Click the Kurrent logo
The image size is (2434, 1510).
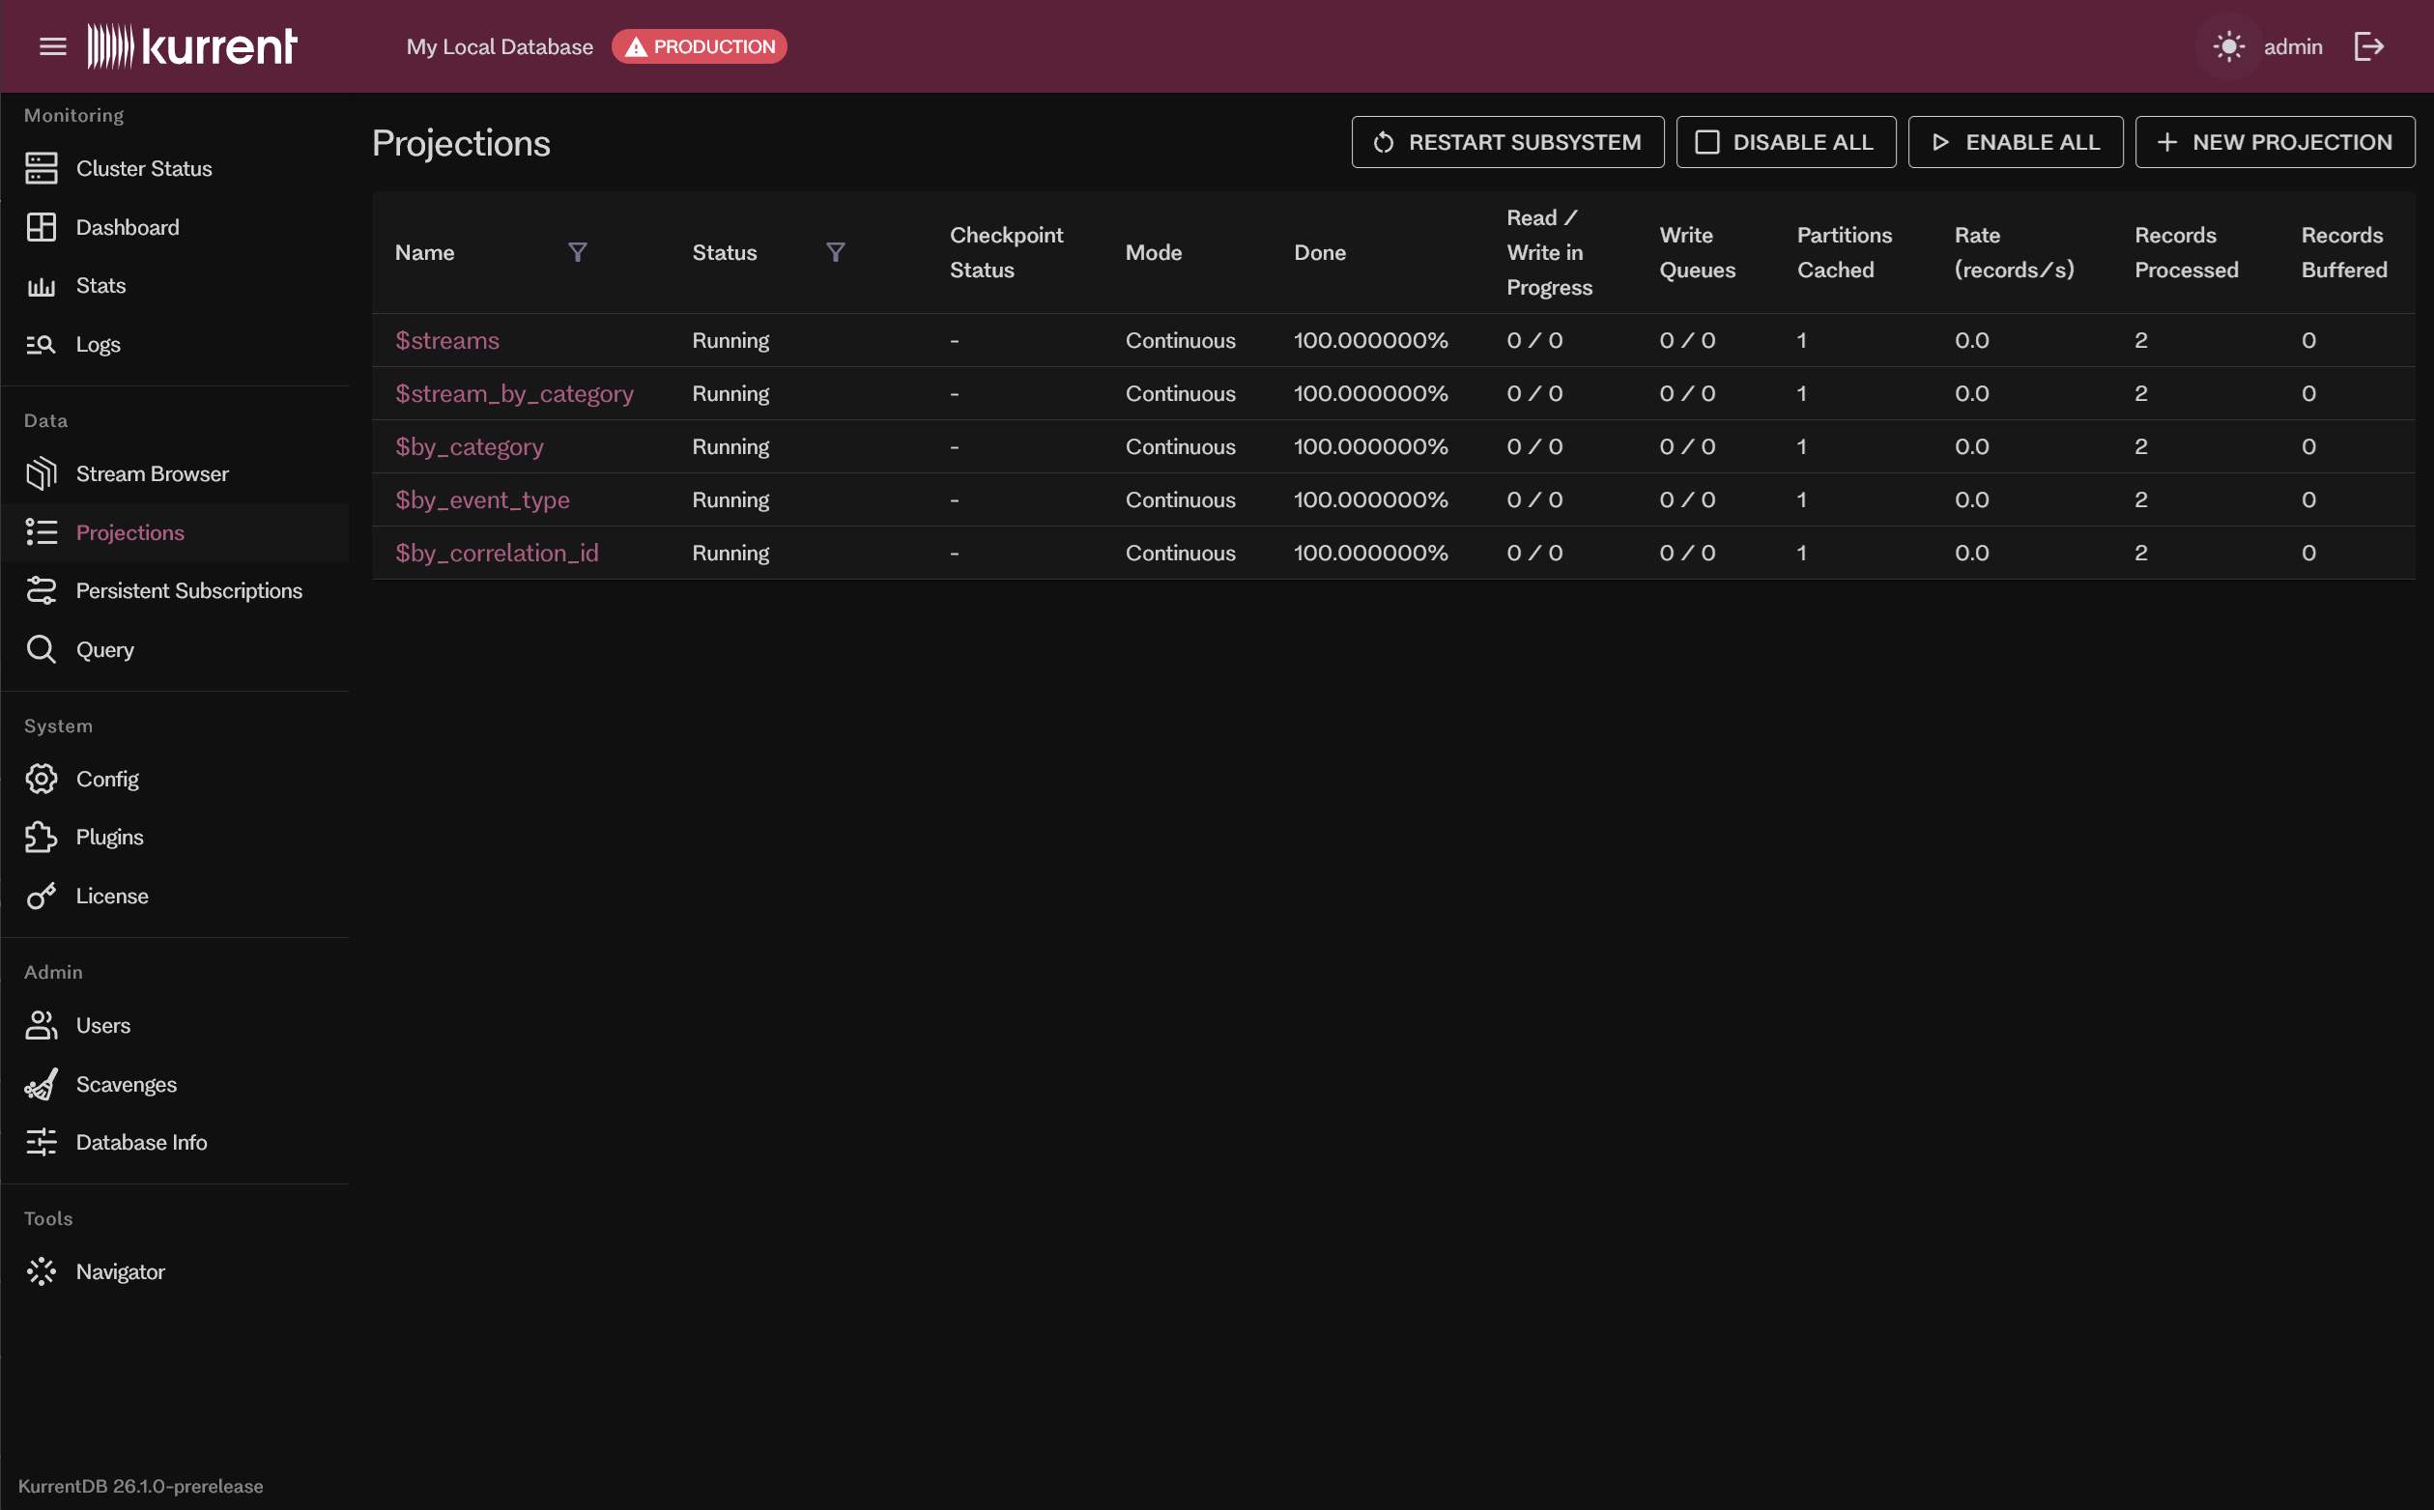[191, 46]
